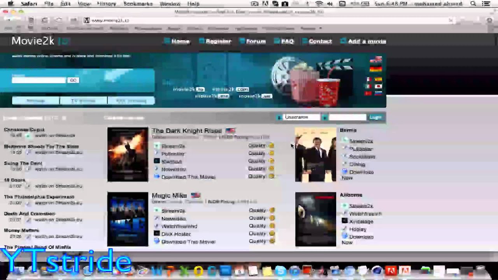Click Nowvideo link under Magic Mike
498x280 pixels.
click(x=174, y=219)
